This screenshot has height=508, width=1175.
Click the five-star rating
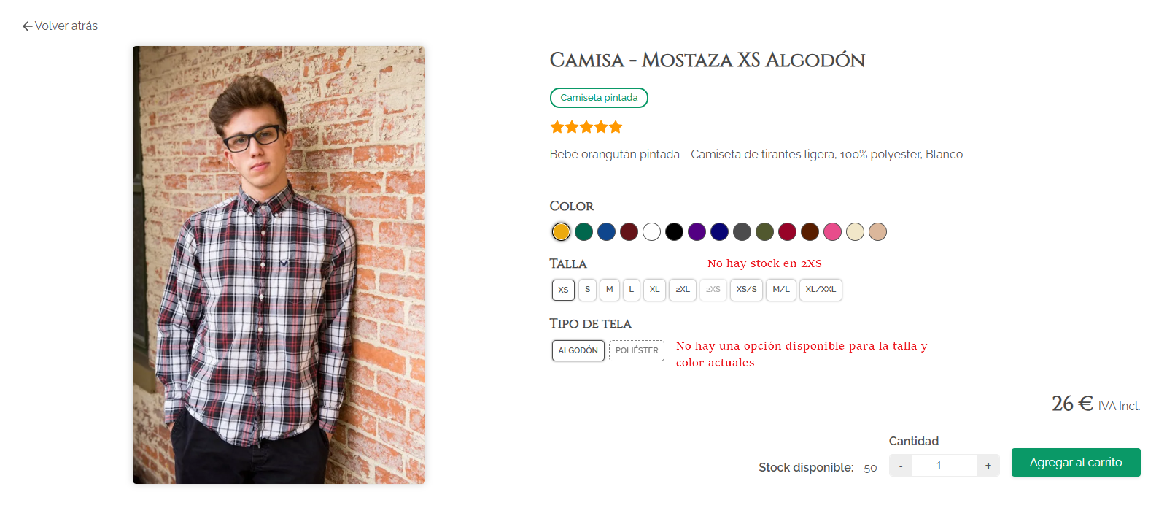(x=586, y=127)
